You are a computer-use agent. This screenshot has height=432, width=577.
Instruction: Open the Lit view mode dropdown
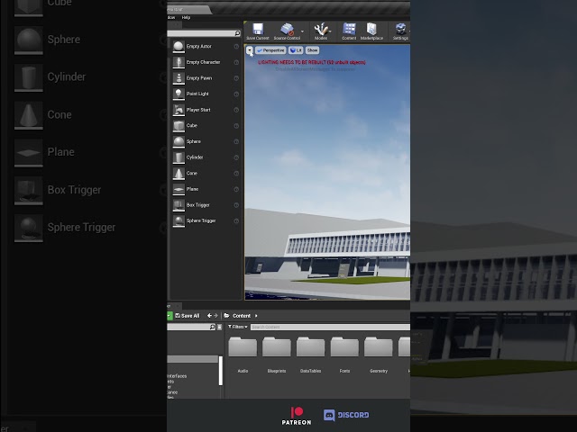click(x=296, y=50)
